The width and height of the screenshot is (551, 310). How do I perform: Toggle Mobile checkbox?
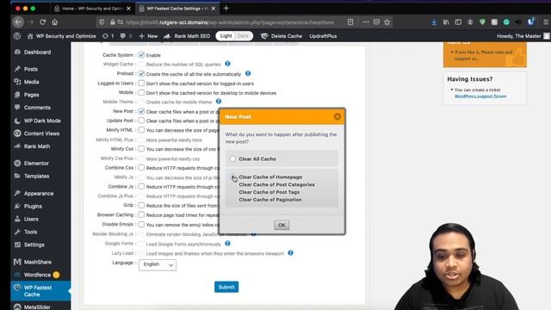pyautogui.click(x=141, y=92)
